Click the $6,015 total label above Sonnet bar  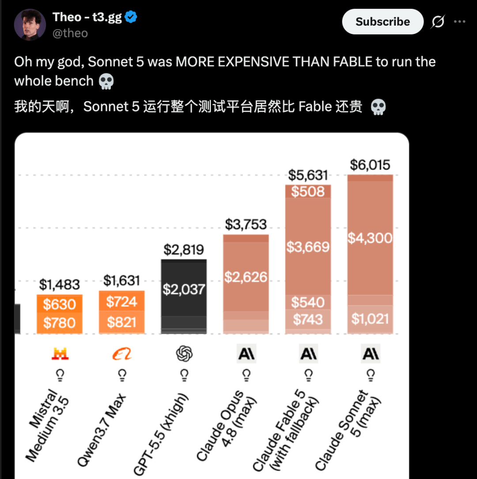click(x=370, y=165)
